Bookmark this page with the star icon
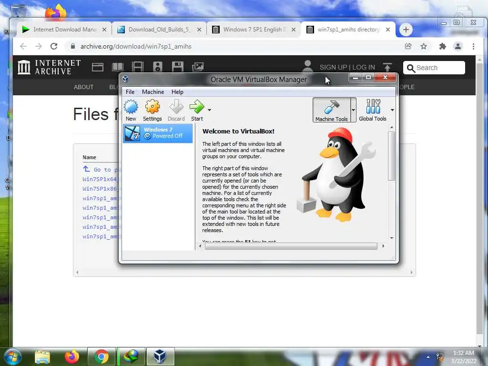 (x=424, y=46)
